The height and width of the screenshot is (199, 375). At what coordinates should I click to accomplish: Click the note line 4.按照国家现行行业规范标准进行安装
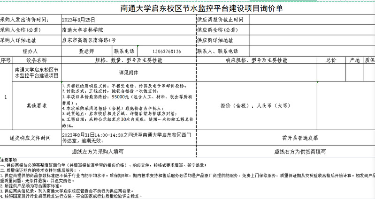[71, 196]
